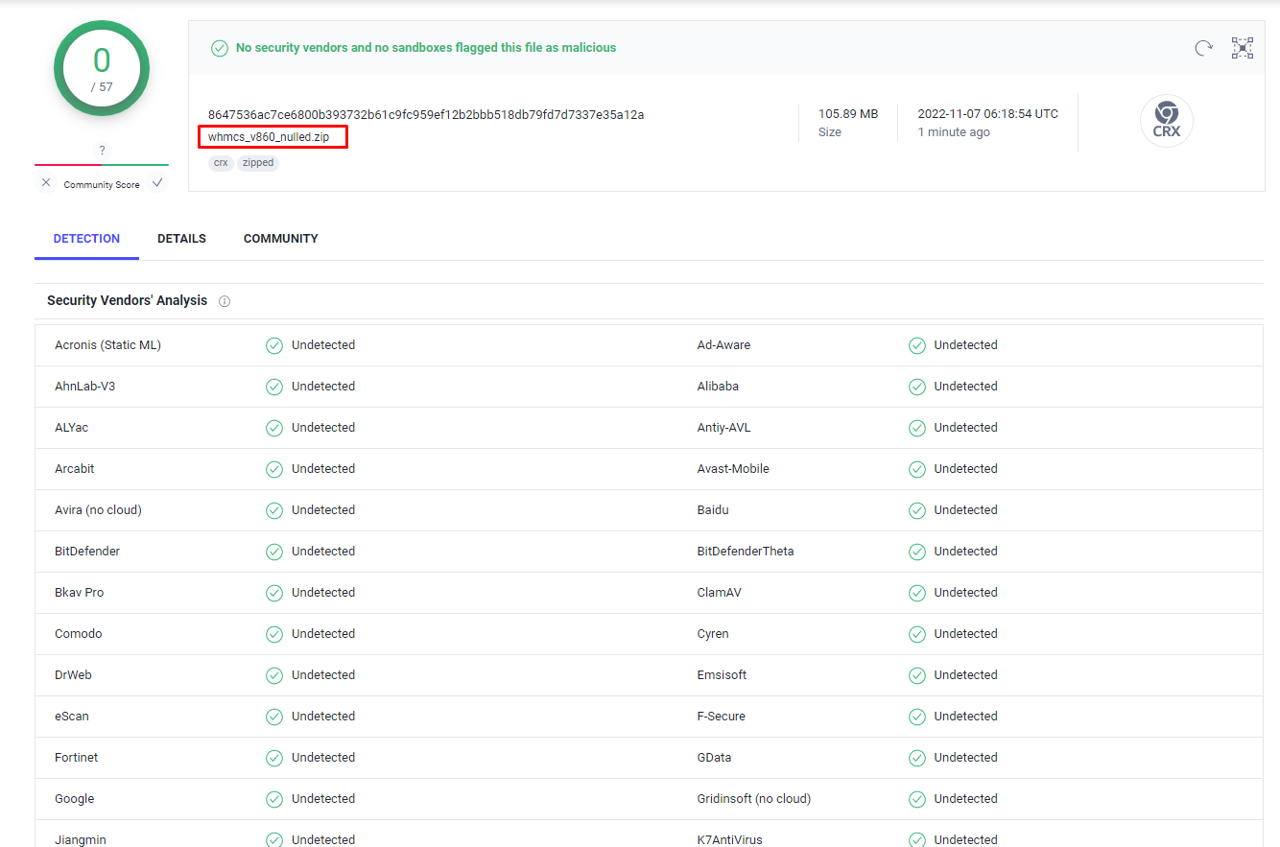Viewport: 1280px width, 847px height.
Task: Click Undetected check icon for Ad-Aware
Action: pos(917,345)
